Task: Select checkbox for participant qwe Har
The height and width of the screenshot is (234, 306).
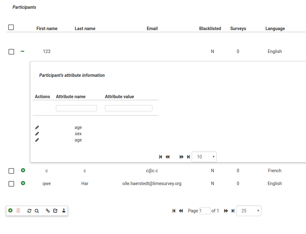Action: point(11,184)
